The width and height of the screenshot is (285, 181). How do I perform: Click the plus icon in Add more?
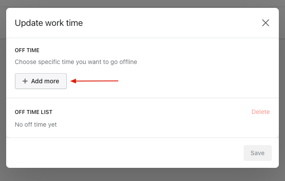click(x=25, y=81)
